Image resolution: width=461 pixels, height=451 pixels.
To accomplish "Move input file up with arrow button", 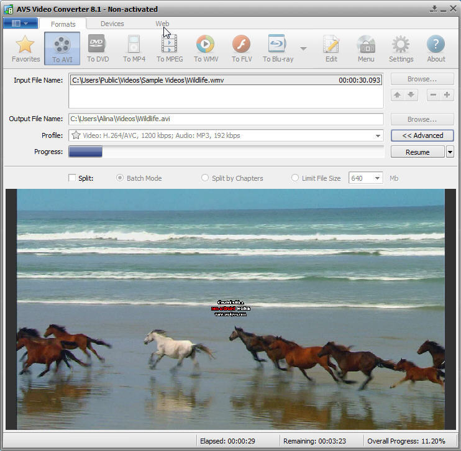I will 397,94.
